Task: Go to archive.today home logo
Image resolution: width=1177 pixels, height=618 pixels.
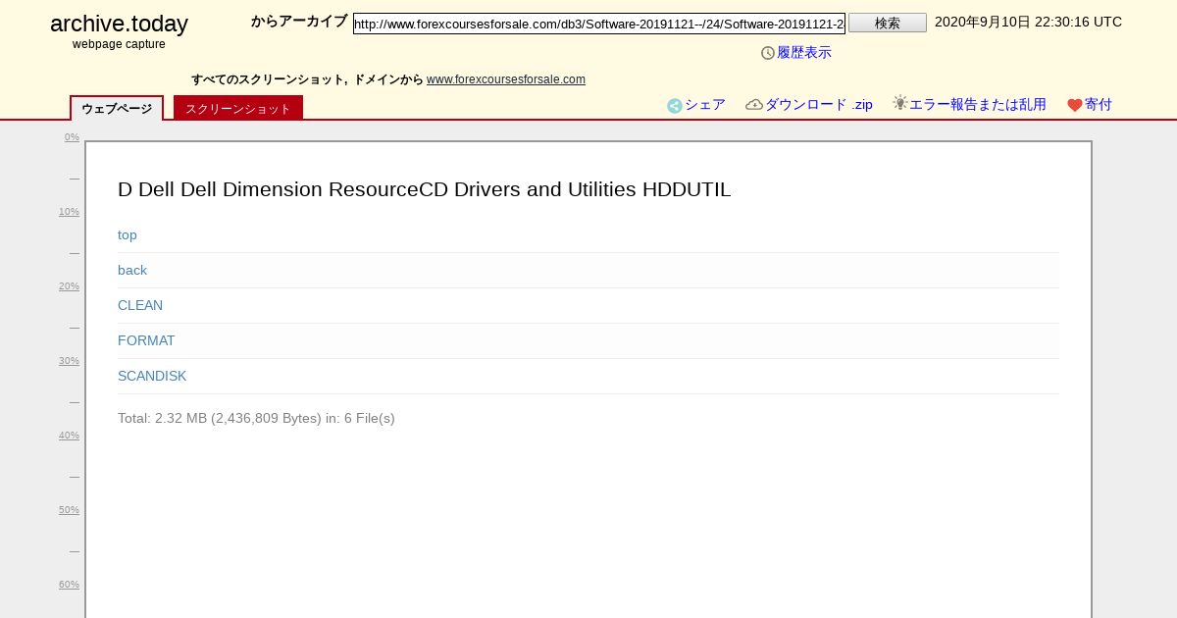Action: click(119, 24)
